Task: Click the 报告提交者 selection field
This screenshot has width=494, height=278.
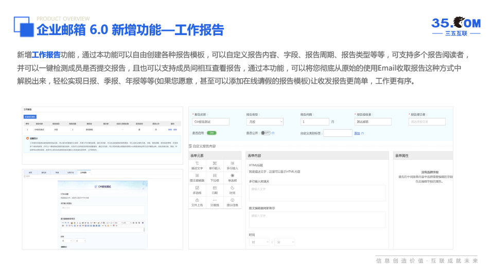Action: click(x=427, y=122)
